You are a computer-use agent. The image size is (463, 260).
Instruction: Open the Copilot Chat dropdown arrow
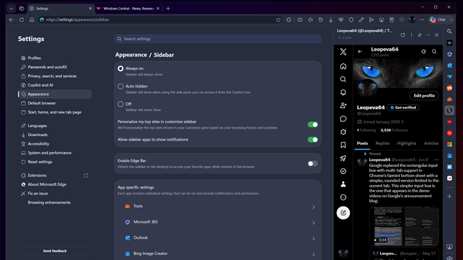coord(451,20)
